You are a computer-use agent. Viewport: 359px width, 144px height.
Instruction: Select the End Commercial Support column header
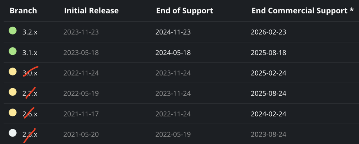pyautogui.click(x=303, y=11)
